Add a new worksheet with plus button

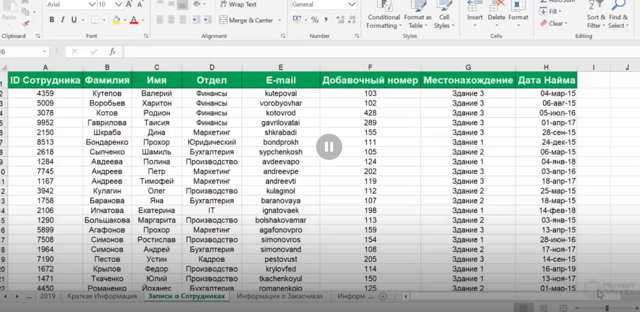[x=383, y=297]
